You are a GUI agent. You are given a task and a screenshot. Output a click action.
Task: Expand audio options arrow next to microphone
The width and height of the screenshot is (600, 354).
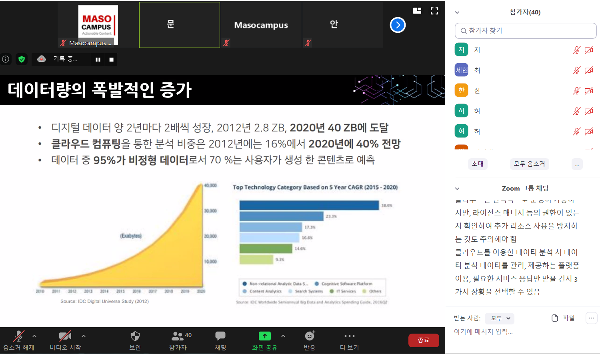(x=34, y=336)
